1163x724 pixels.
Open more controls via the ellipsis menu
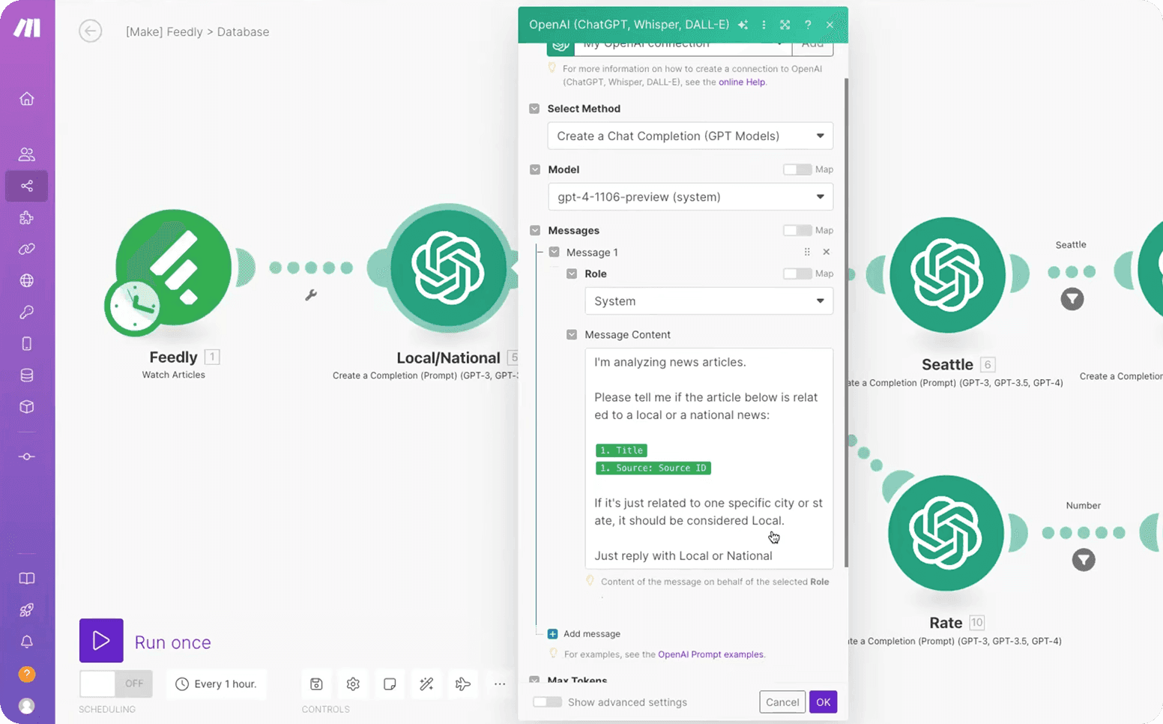[500, 684]
